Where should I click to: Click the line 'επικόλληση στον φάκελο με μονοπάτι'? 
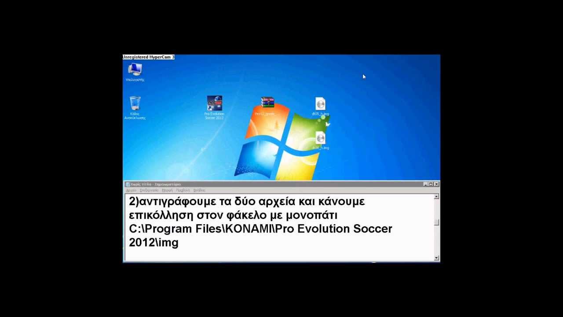click(x=233, y=216)
